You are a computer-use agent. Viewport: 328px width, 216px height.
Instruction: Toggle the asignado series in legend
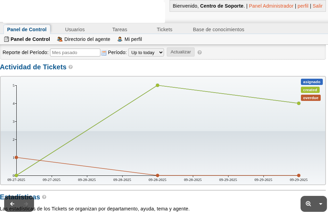(x=311, y=82)
